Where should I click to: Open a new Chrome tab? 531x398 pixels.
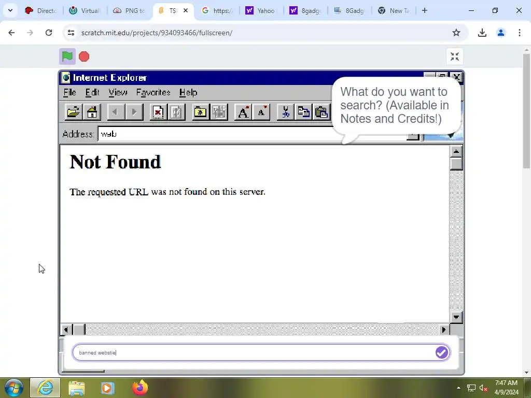425,11
